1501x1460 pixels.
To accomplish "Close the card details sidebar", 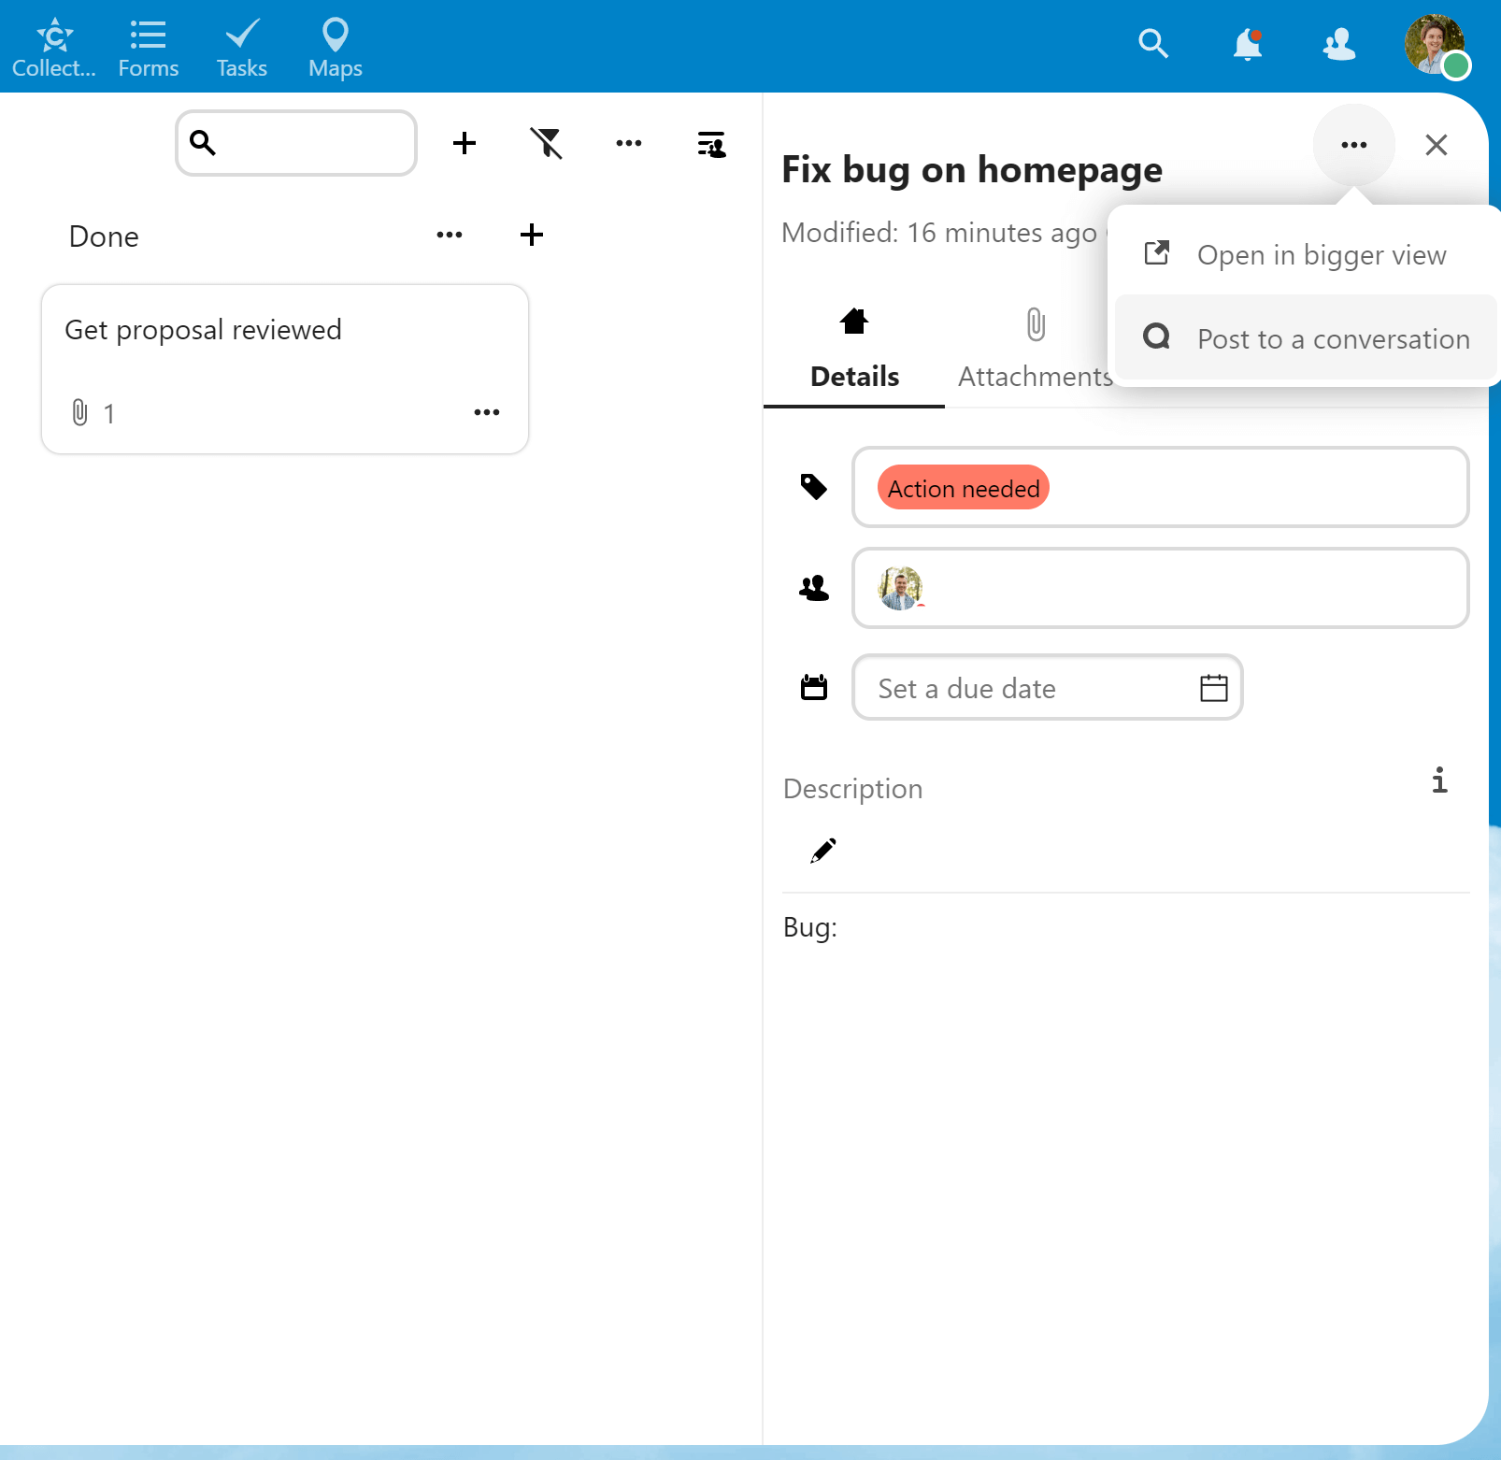I will point(1437,145).
